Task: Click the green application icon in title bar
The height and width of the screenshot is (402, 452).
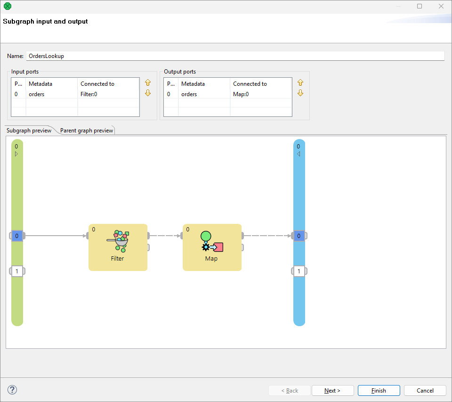Action: pyautogui.click(x=7, y=7)
